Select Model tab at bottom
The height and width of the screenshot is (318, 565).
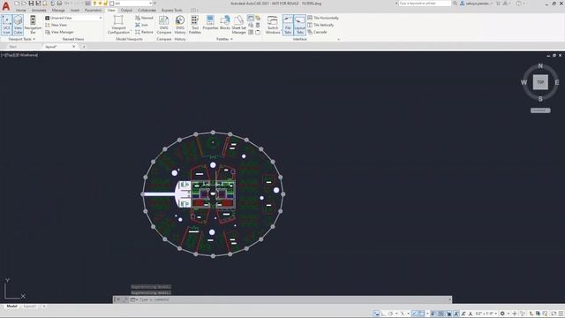pyautogui.click(x=11, y=307)
